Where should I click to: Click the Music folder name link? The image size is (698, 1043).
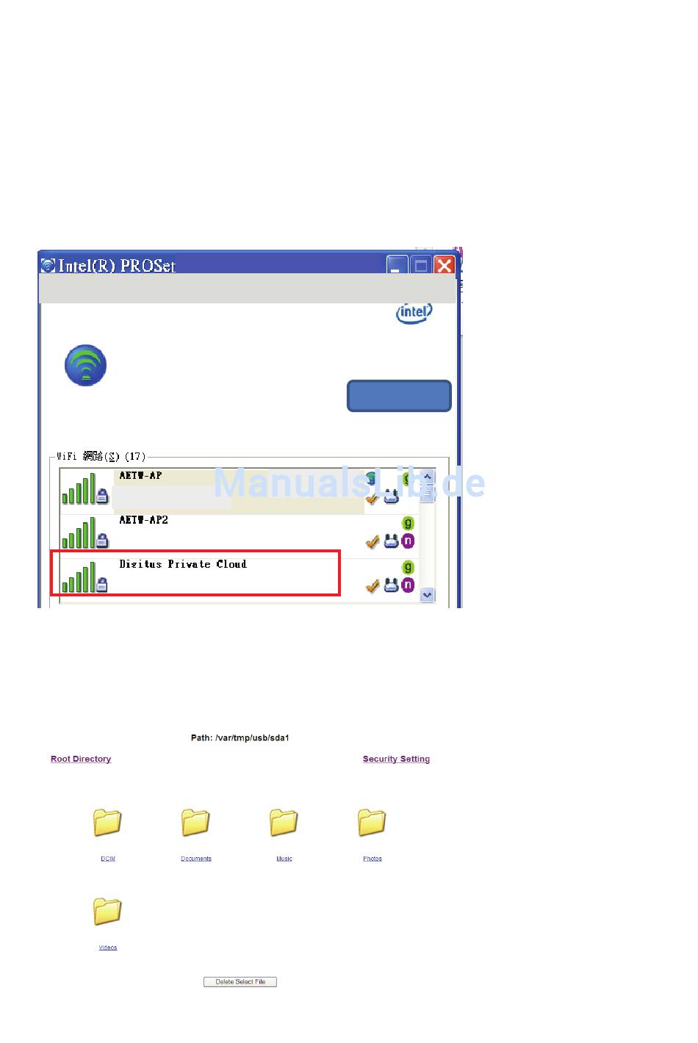pyautogui.click(x=284, y=859)
